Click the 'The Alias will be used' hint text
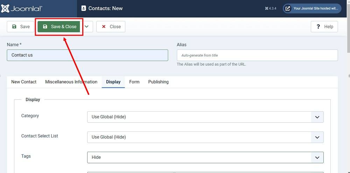Image resolution: width=350 pixels, height=173 pixels. coord(211,64)
